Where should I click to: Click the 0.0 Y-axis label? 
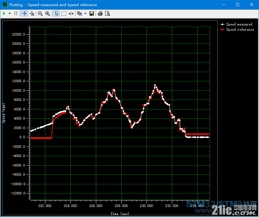point(22,137)
